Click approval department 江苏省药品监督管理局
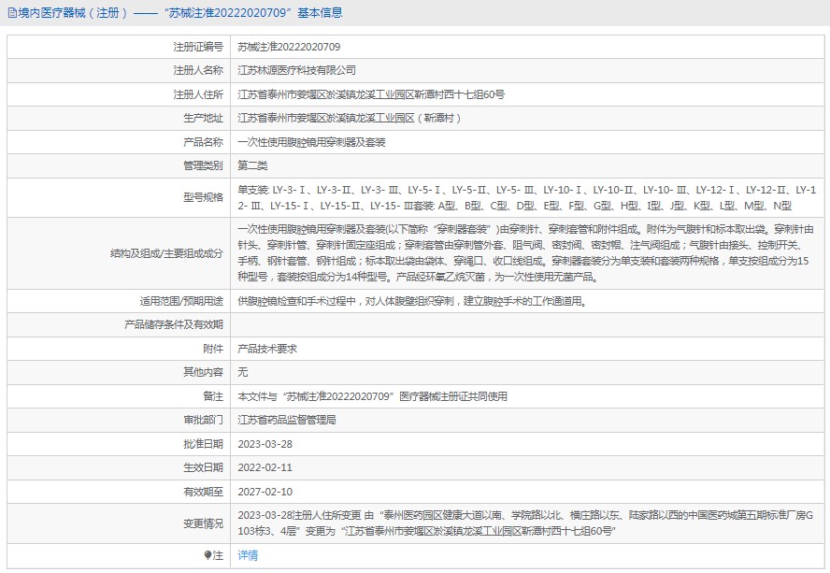This screenshot has height=573, width=830. click(x=287, y=420)
